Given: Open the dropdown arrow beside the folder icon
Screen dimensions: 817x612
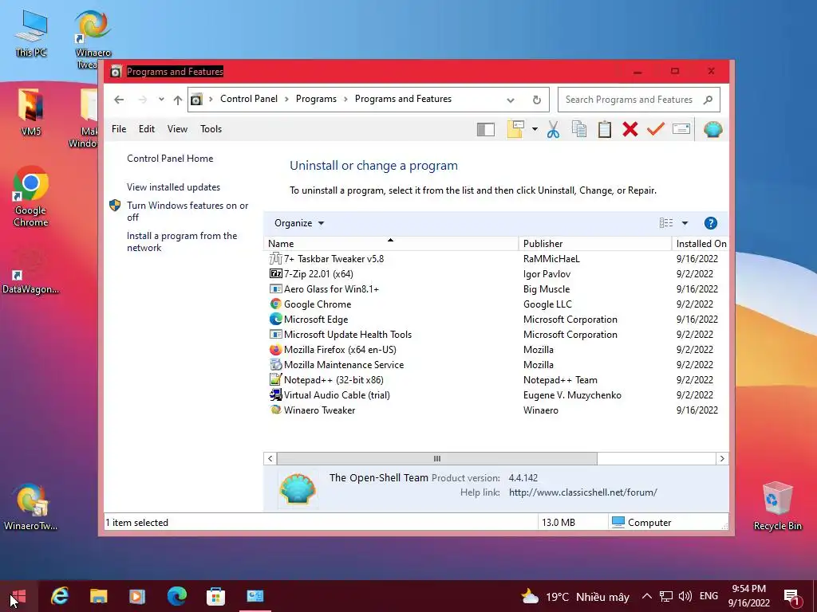Looking at the screenshot, I should [x=535, y=129].
